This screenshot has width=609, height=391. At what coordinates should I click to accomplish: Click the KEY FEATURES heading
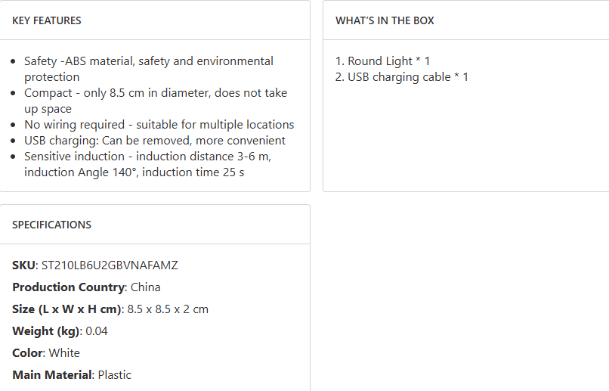coord(47,20)
